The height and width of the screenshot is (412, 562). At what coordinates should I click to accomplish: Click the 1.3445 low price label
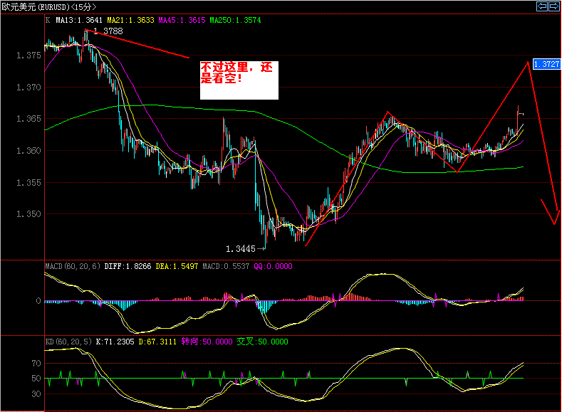coord(241,248)
